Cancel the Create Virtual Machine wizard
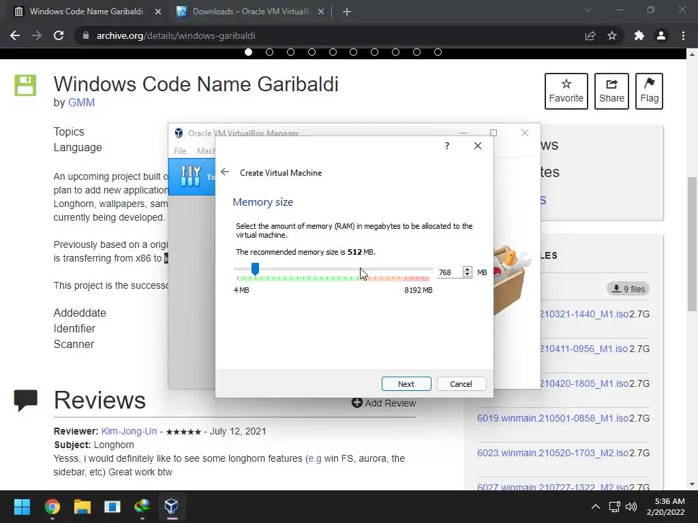Viewport: 698px width, 523px height. (461, 384)
